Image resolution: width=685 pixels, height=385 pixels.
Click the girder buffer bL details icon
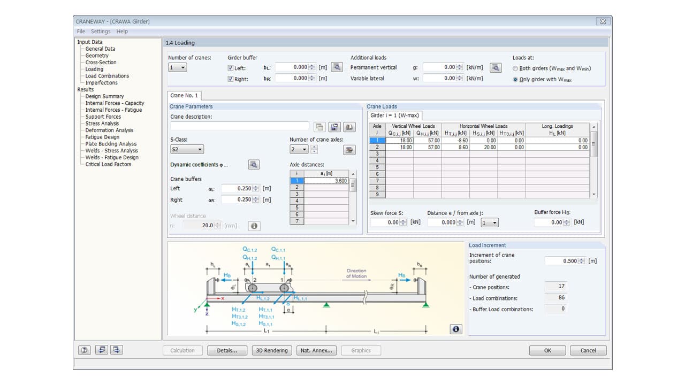tap(337, 67)
